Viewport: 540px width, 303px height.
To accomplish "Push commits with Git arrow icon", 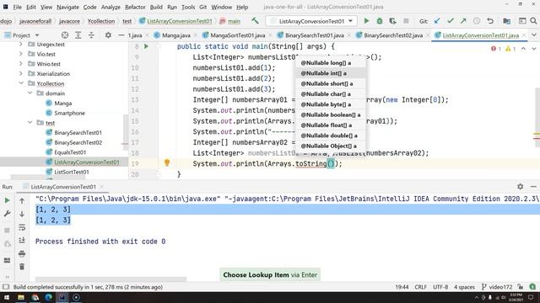I will click(x=463, y=21).
